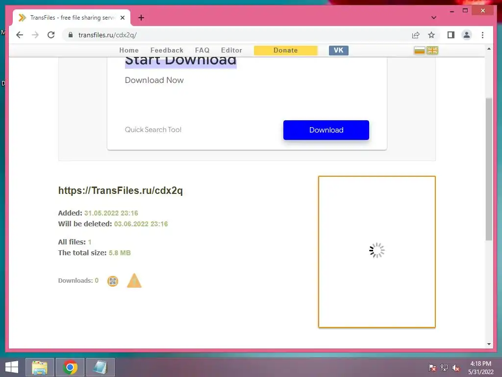Click the Downloads: 0 counter
The width and height of the screenshot is (502, 377).
(78, 280)
